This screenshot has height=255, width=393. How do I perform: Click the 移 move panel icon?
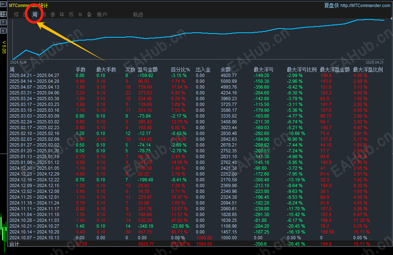(3, 14)
